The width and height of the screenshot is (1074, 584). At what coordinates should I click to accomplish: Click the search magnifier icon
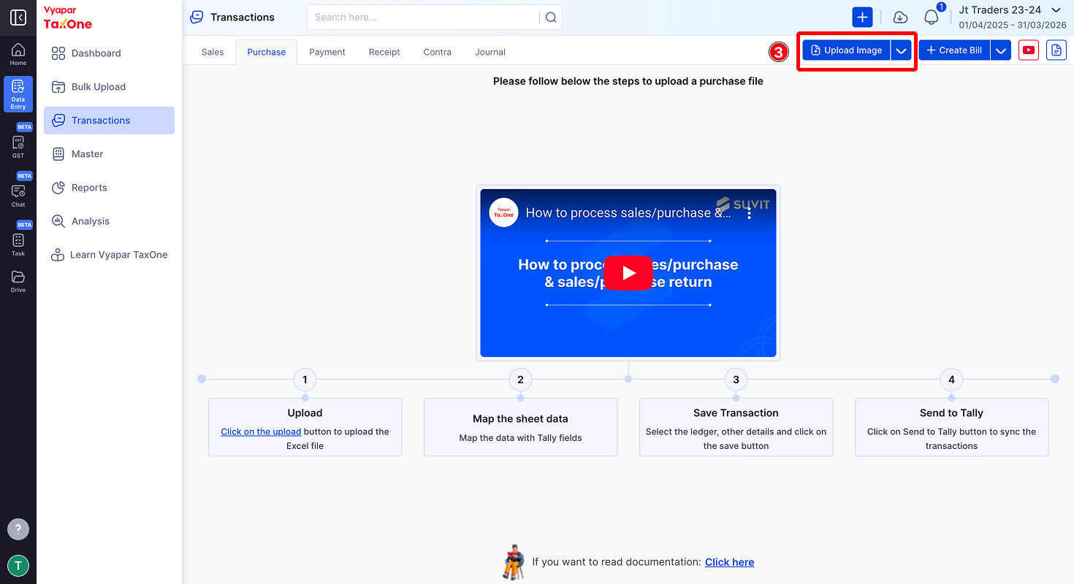[x=551, y=18]
